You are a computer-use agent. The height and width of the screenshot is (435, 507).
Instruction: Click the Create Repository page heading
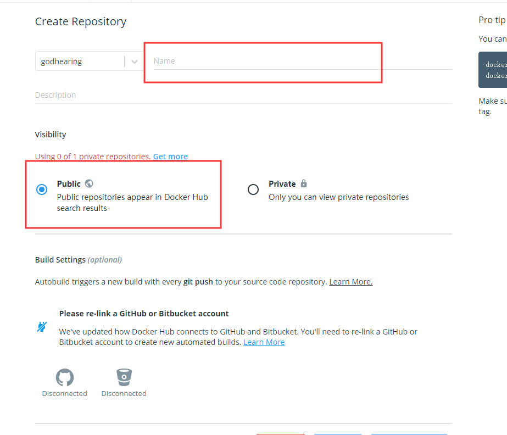coord(81,21)
